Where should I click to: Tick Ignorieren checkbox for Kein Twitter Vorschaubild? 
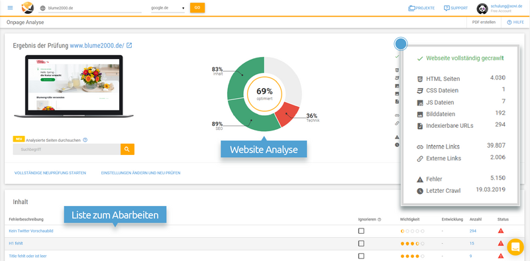point(361,231)
